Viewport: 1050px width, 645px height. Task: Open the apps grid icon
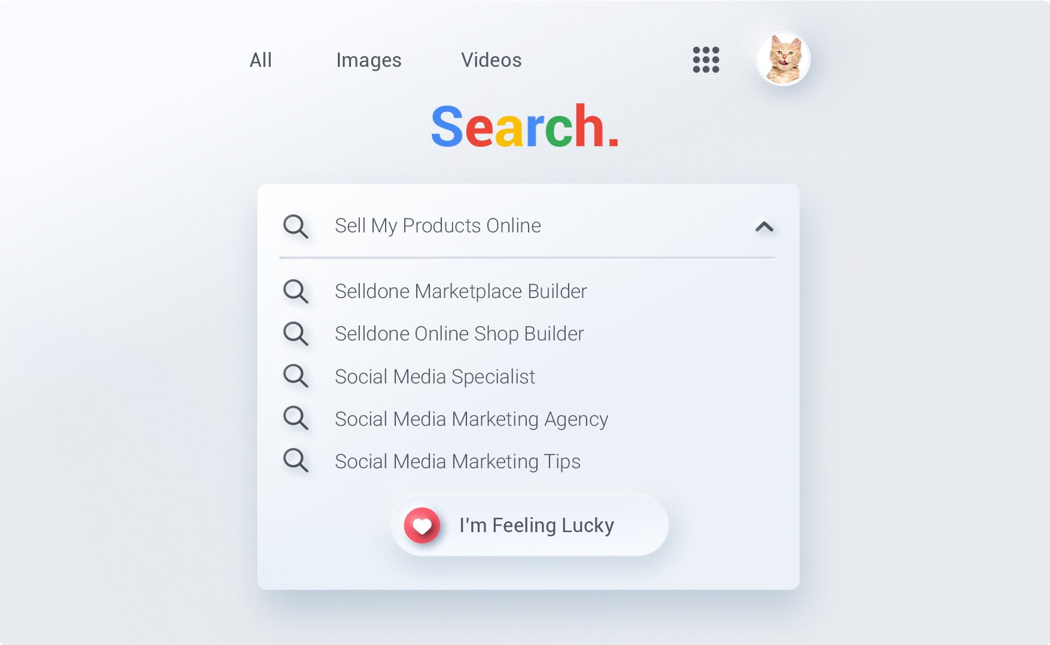click(x=706, y=60)
